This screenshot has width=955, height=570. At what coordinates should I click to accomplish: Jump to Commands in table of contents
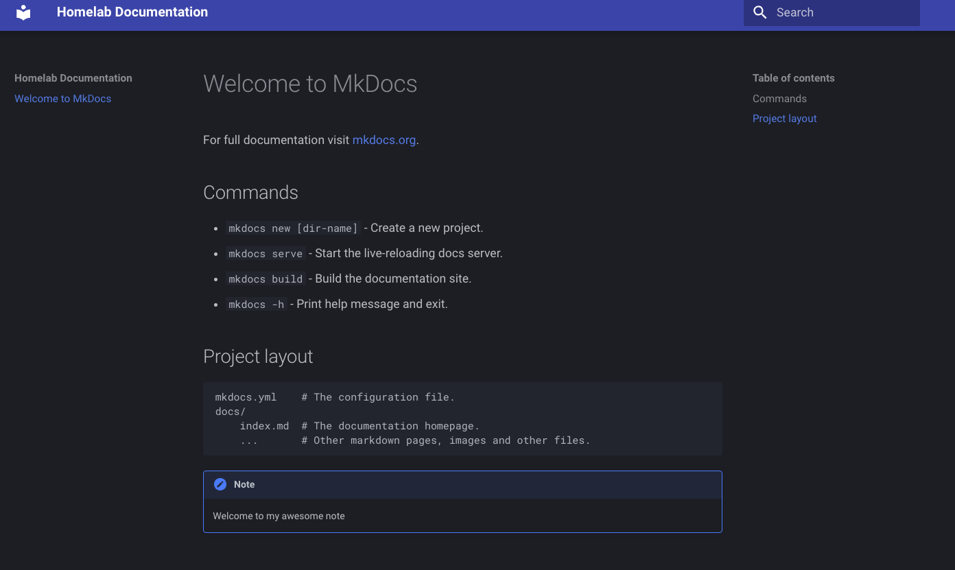[779, 99]
